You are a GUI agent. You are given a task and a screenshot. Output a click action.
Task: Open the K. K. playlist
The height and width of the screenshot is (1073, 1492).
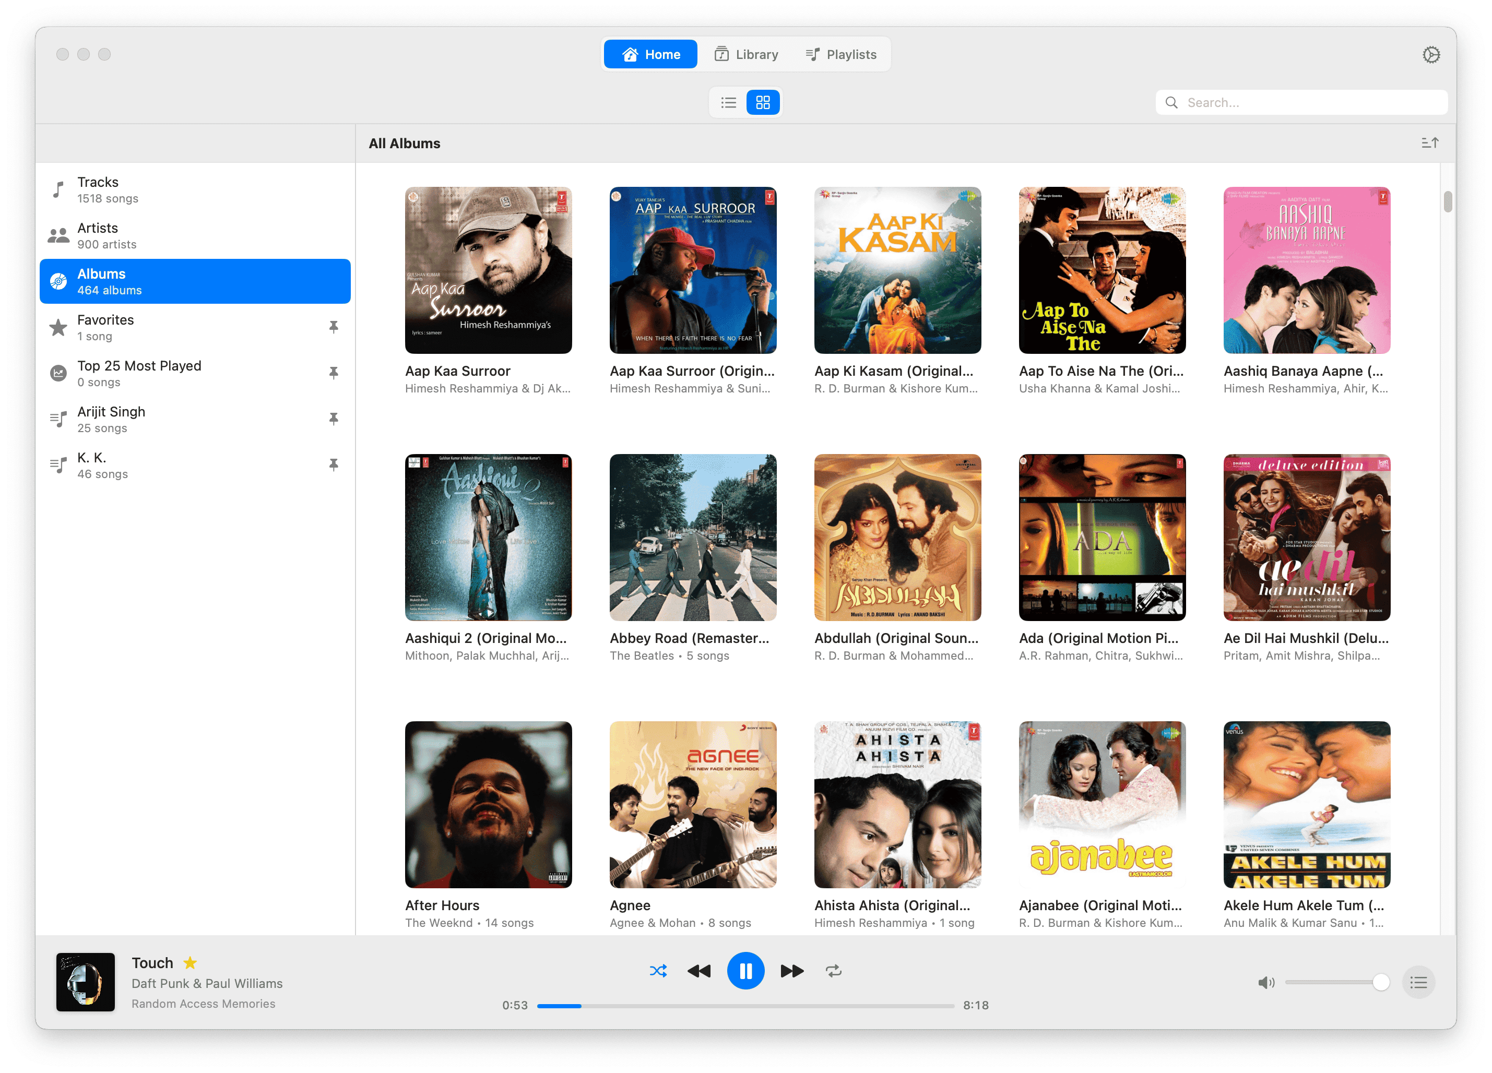pyautogui.click(x=195, y=466)
